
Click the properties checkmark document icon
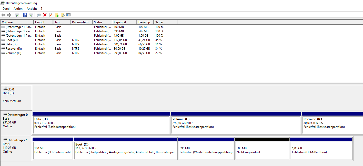(51, 15)
